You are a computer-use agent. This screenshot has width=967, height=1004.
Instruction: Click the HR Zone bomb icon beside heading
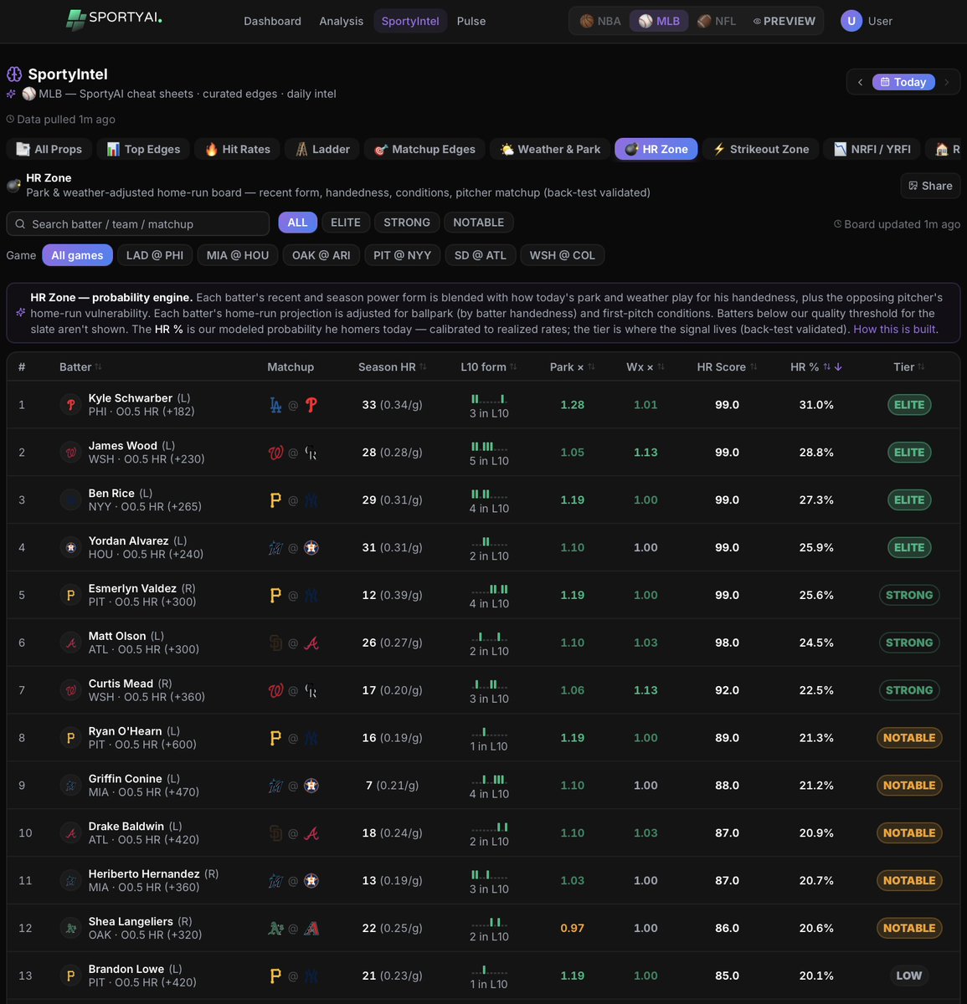tap(13, 185)
